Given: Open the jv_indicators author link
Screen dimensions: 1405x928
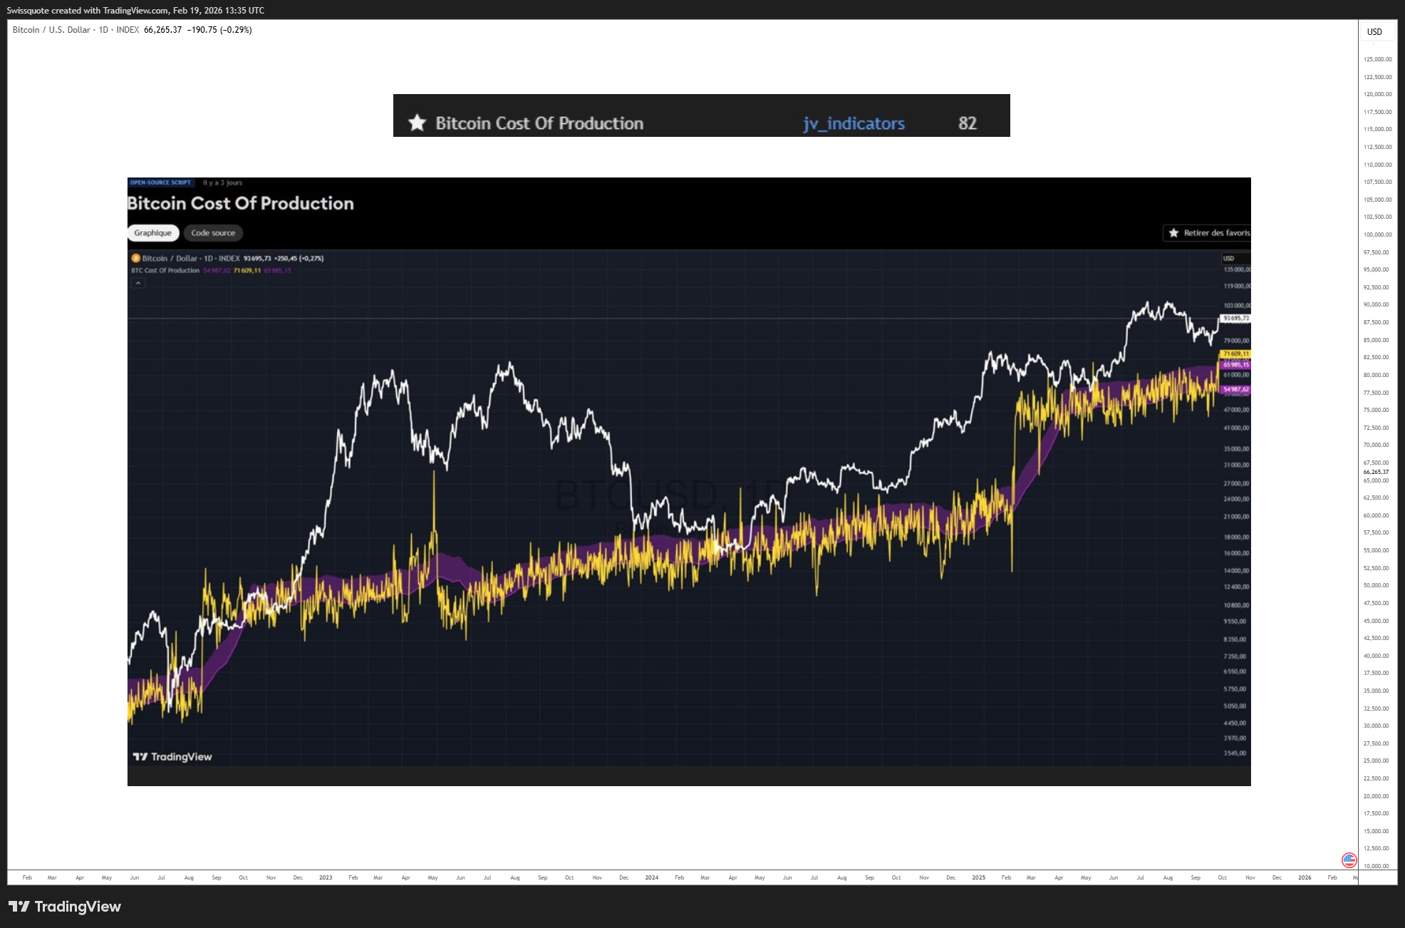Looking at the screenshot, I should (x=854, y=123).
